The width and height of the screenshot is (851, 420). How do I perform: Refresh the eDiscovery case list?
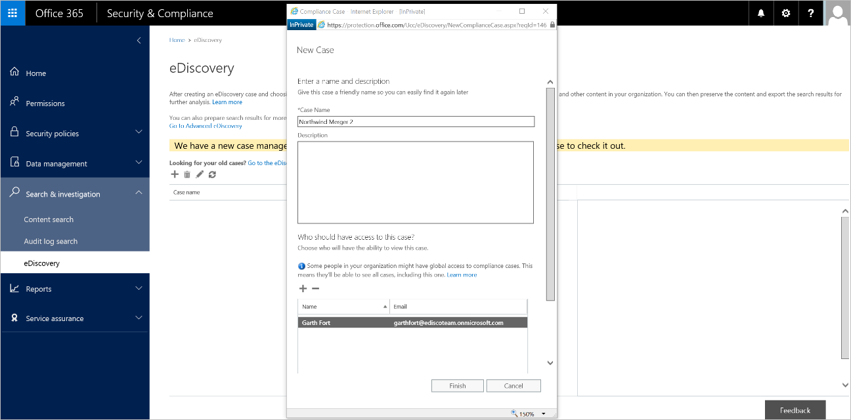click(x=212, y=174)
